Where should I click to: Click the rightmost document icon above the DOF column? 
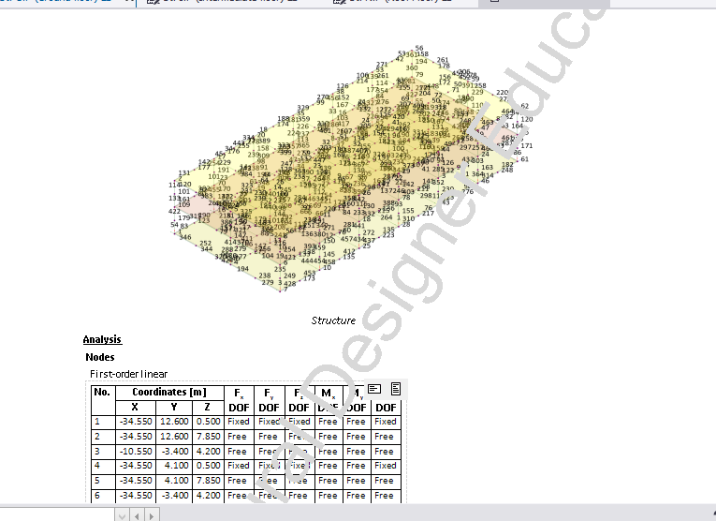(396, 388)
